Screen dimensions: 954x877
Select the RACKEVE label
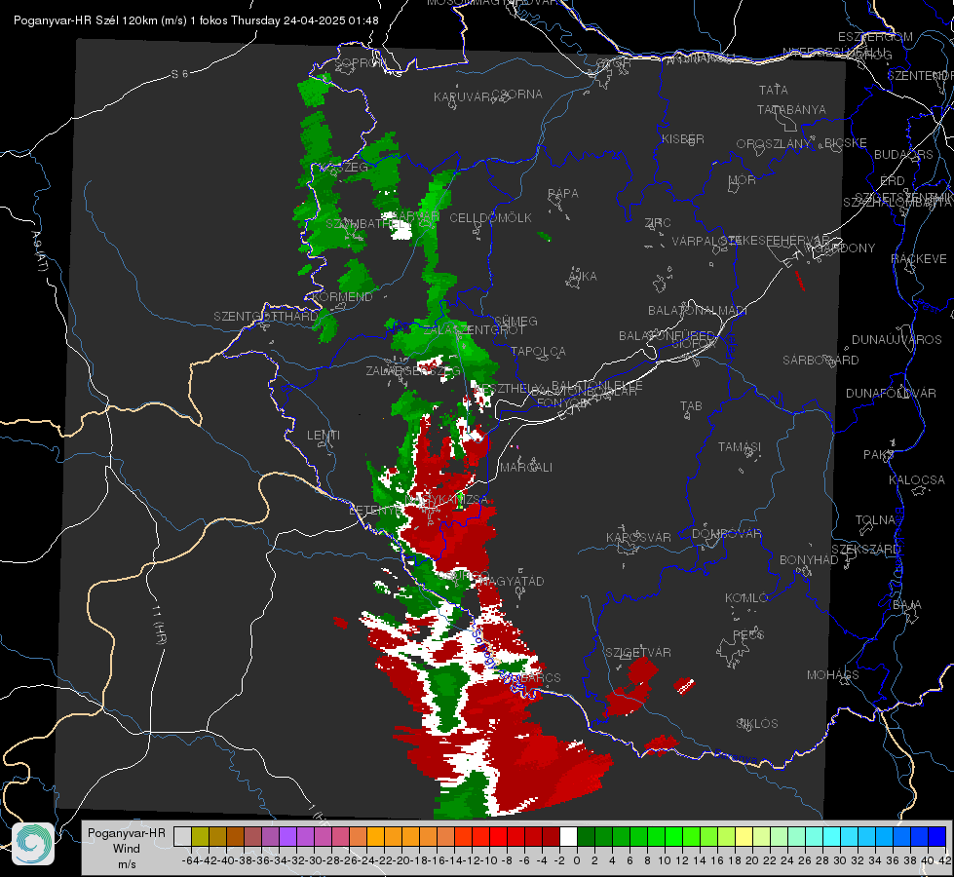click(x=919, y=259)
